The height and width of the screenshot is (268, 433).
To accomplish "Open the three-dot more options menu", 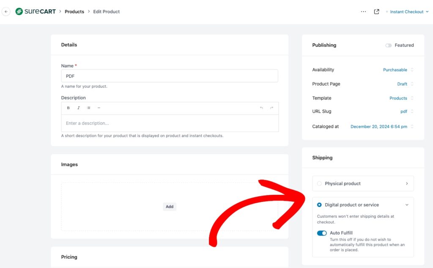I will tap(363, 12).
